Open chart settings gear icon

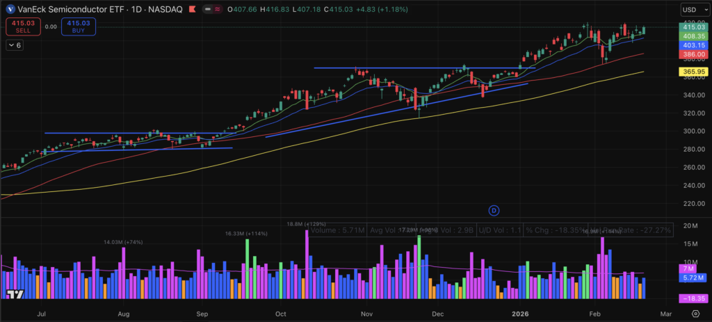[x=695, y=314]
